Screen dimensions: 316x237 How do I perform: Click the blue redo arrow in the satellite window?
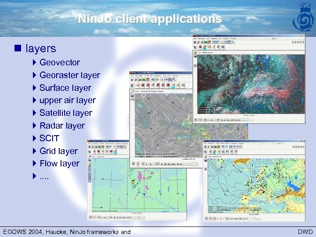point(217,42)
